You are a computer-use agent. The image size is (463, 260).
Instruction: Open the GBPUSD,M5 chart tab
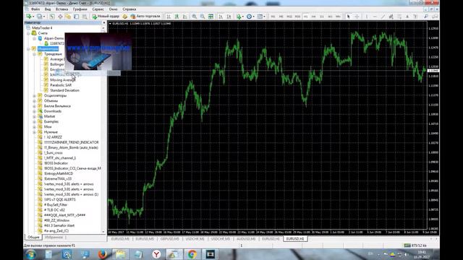(x=170, y=239)
